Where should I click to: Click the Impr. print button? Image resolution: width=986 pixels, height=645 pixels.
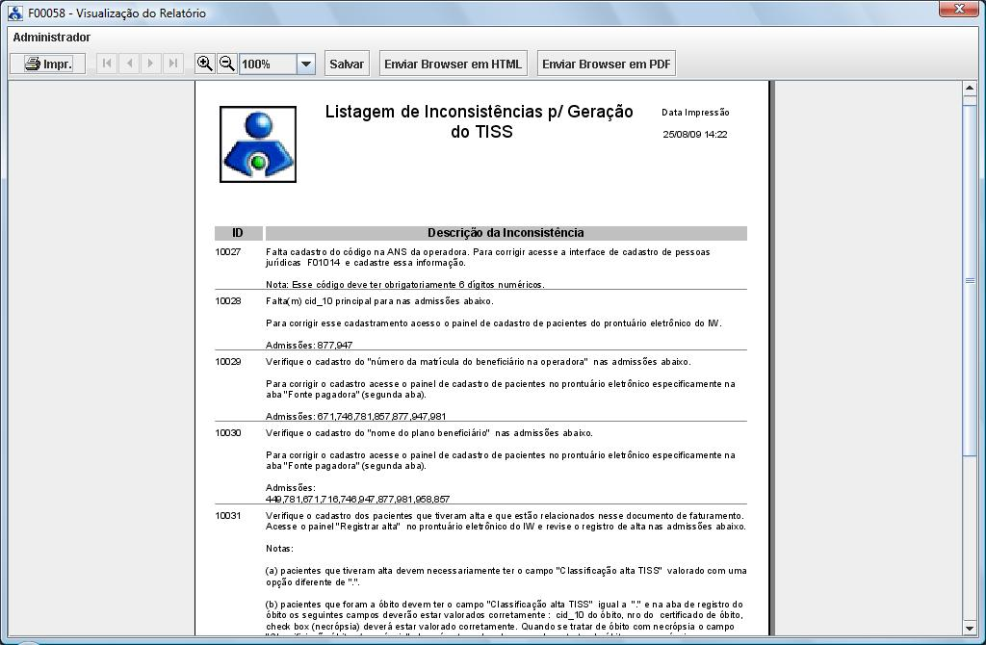(48, 64)
